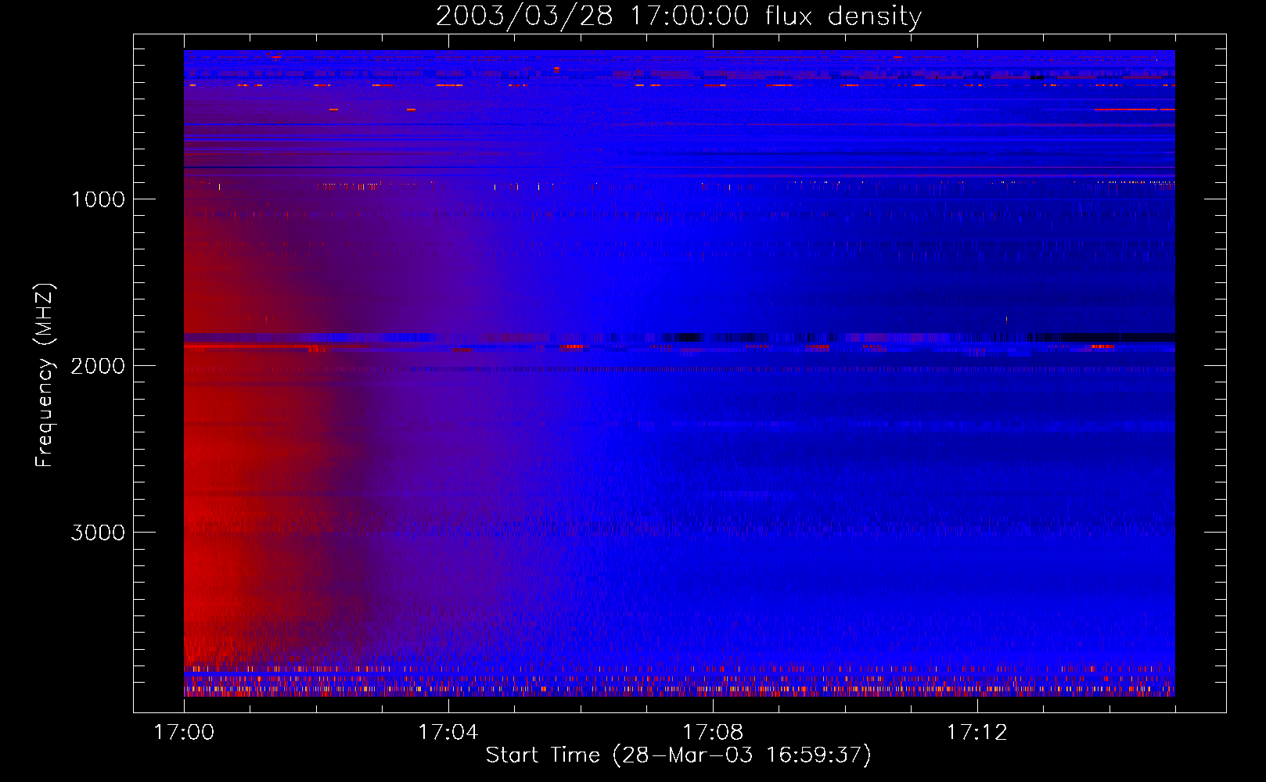Click the 17:08 time tick label
Screen dimensions: 1266x782
point(712,733)
